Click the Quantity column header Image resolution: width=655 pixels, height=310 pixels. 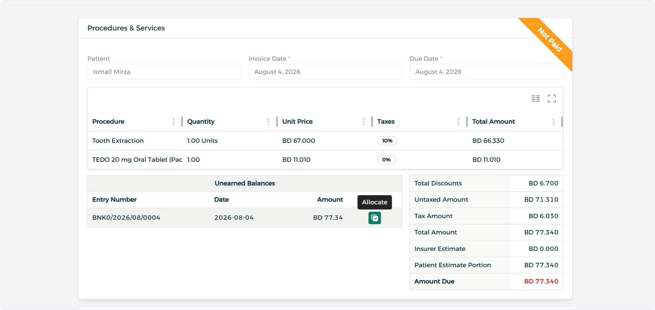(x=201, y=122)
